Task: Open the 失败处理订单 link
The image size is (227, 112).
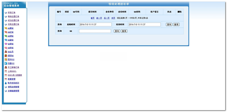Action: pyautogui.click(x=13, y=24)
